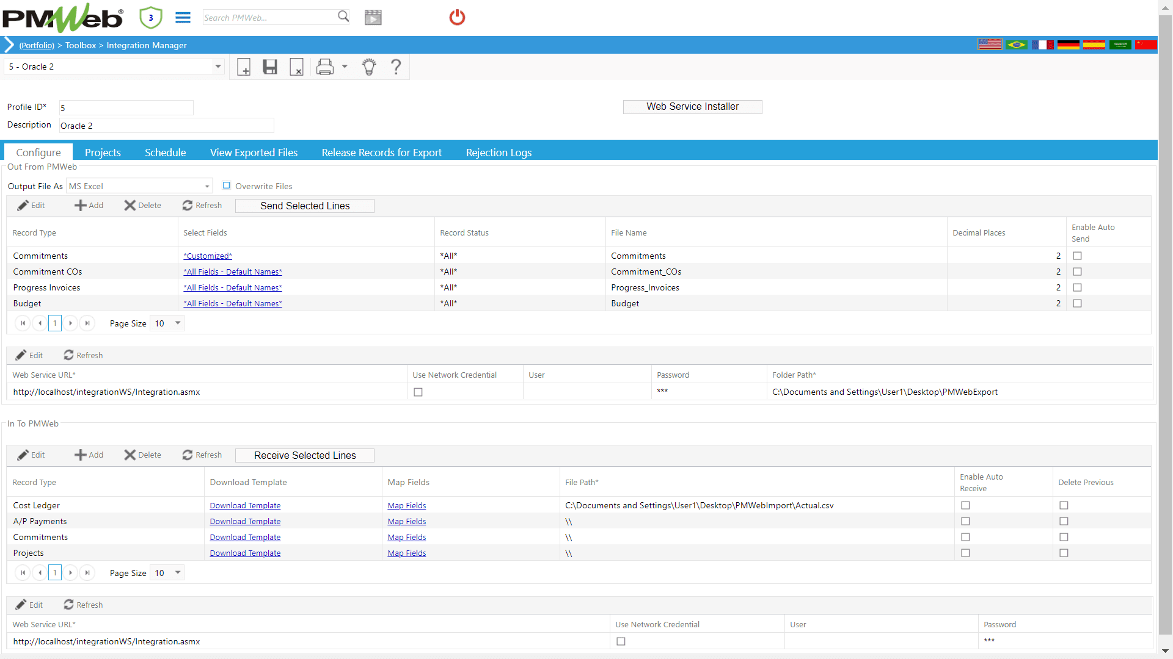The height and width of the screenshot is (659, 1173).
Task: Switch language with the China flag
Action: pos(1146,45)
